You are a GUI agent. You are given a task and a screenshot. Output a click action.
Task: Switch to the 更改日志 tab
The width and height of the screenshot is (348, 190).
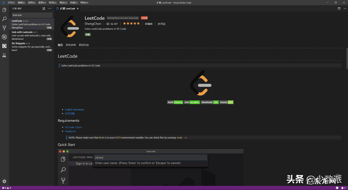point(84,45)
